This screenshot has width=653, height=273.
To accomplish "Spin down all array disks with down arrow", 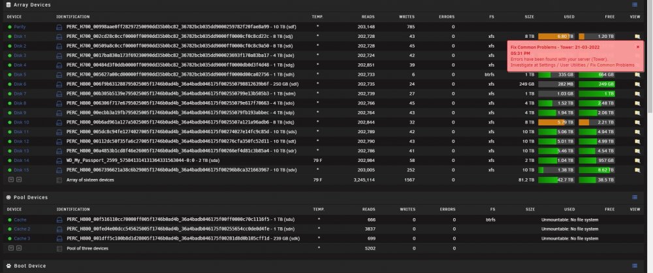I will pyautogui.click(x=11, y=179).
